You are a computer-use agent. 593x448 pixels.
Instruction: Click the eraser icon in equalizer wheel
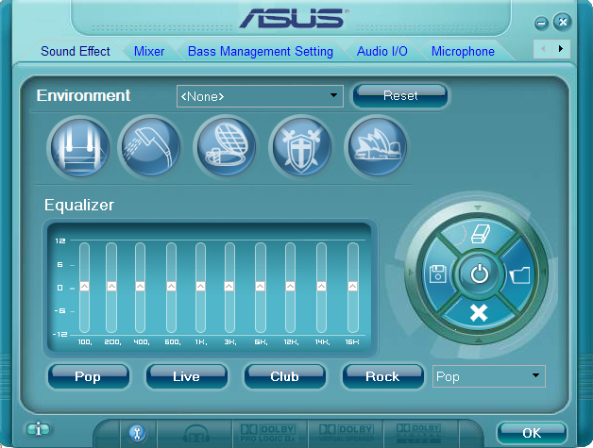pyautogui.click(x=479, y=234)
